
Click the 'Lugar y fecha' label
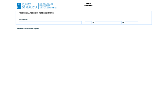coord(23,19)
